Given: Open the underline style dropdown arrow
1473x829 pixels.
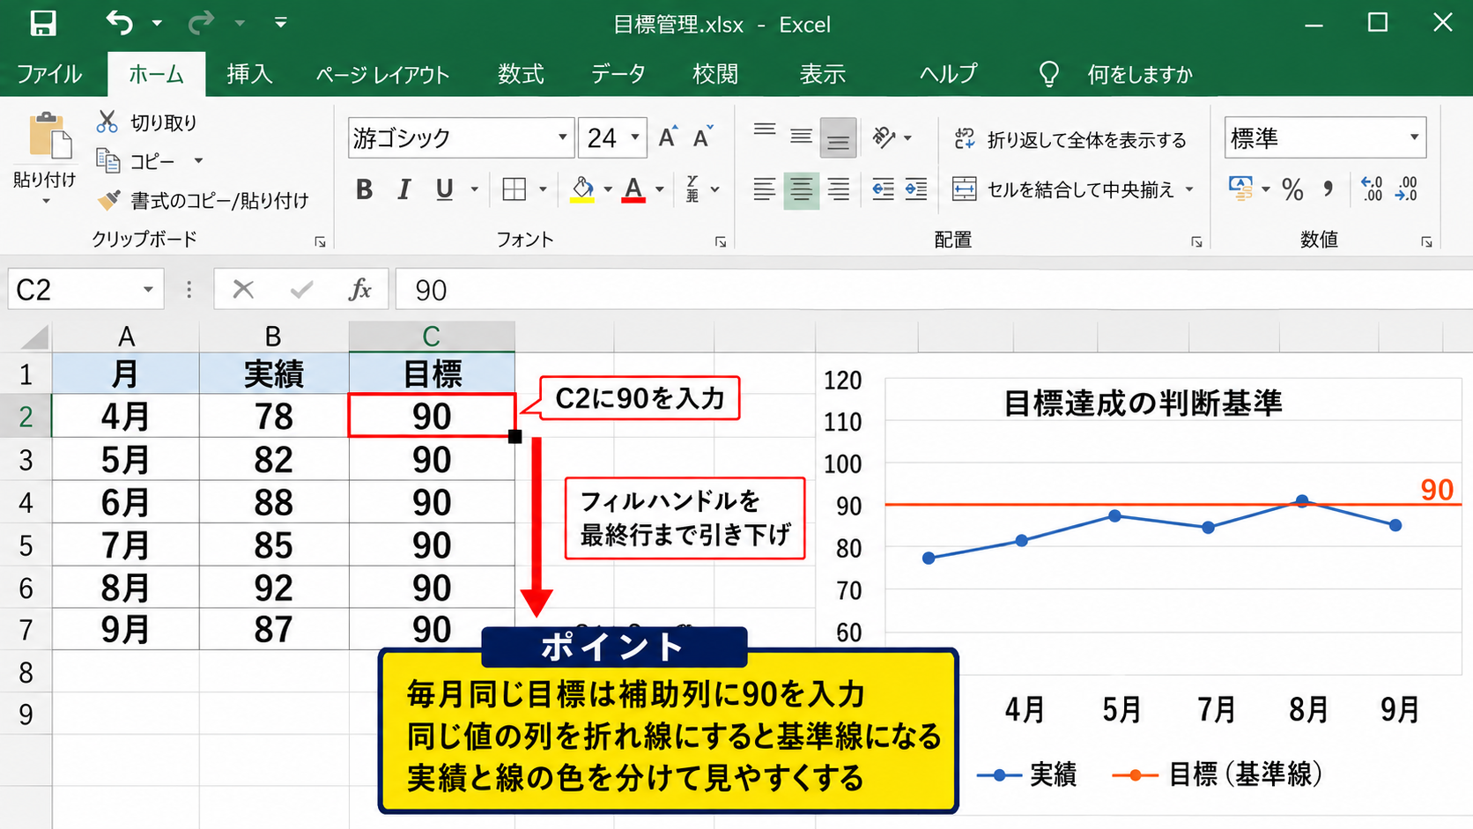Looking at the screenshot, I should (474, 189).
